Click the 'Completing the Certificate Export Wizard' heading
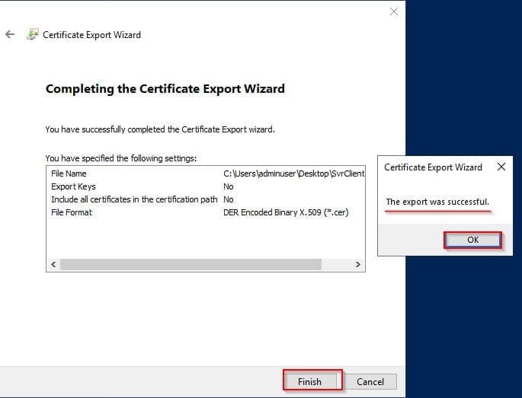 pos(165,88)
